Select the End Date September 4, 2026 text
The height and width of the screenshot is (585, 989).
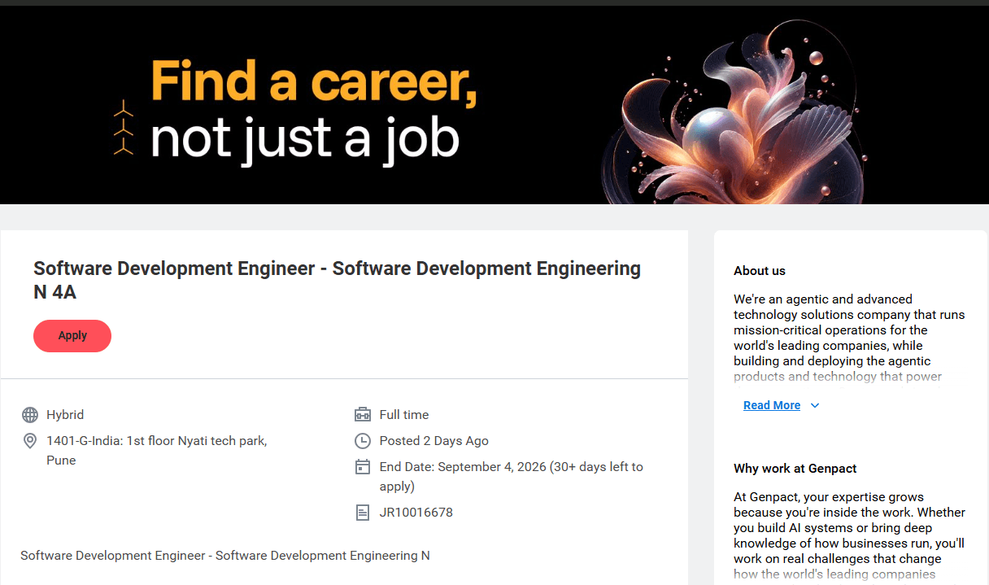512,477
